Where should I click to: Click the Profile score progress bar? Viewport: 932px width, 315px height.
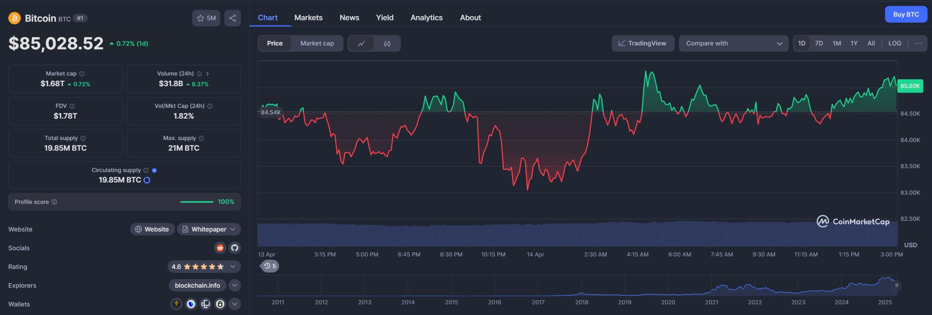pos(197,202)
